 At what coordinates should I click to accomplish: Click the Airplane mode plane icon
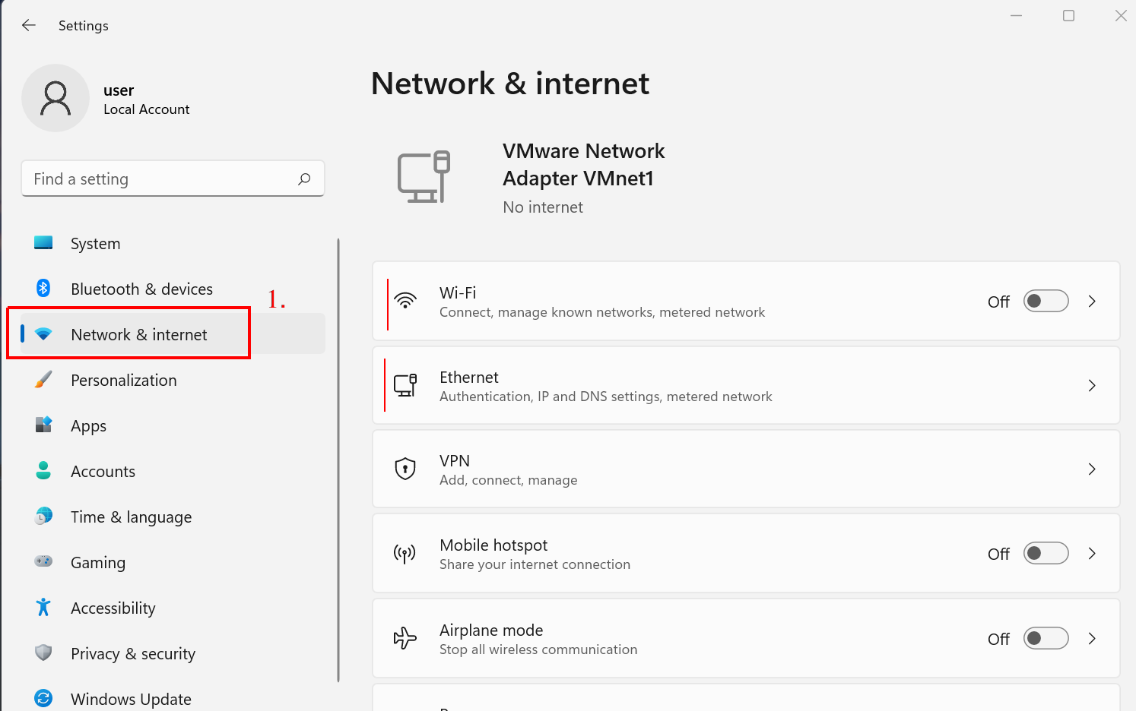pyautogui.click(x=405, y=638)
